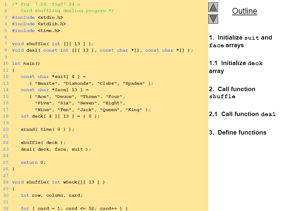This screenshot has height=211, width=281.
Task: Click the 'srand( time( 0 ) );' statement
Action: [x=47, y=130]
